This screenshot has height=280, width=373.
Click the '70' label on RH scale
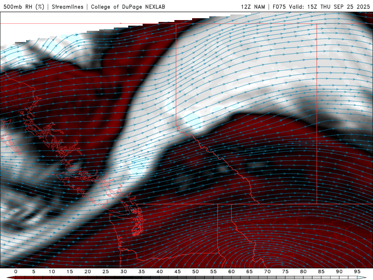(x=267, y=272)
